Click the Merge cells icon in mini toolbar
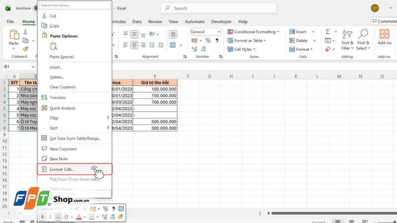This screenshot has height=223, width=397. (121, 209)
